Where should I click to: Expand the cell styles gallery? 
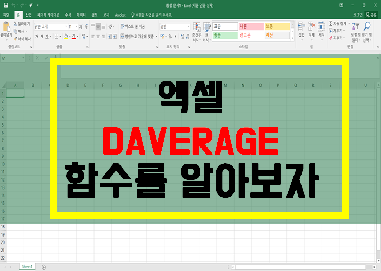292,38
